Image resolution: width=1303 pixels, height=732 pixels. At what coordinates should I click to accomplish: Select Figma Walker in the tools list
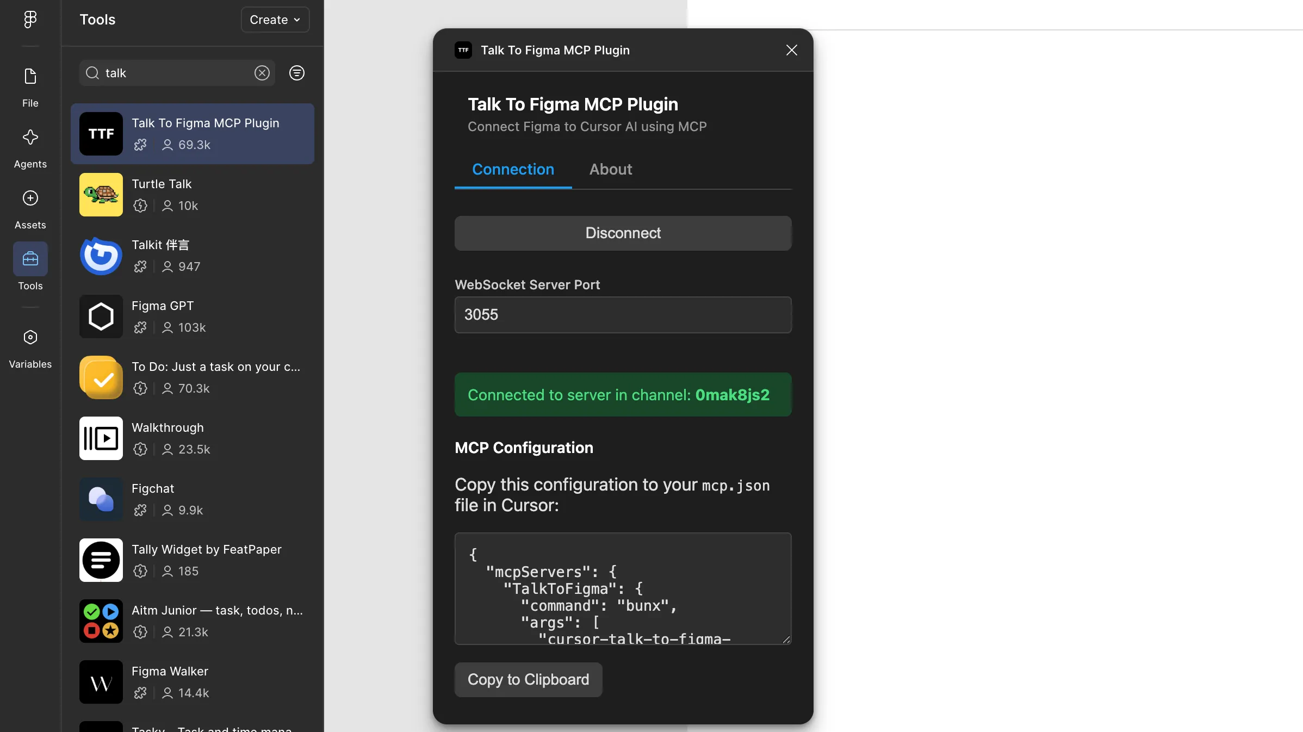(193, 682)
